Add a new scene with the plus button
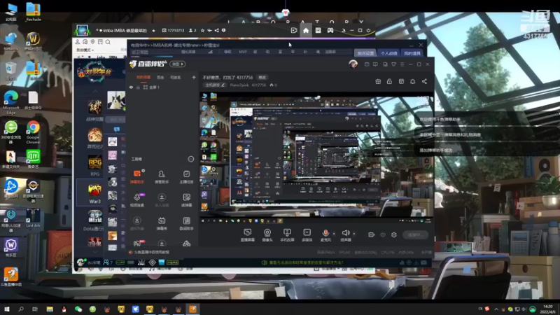 [x=194, y=77]
